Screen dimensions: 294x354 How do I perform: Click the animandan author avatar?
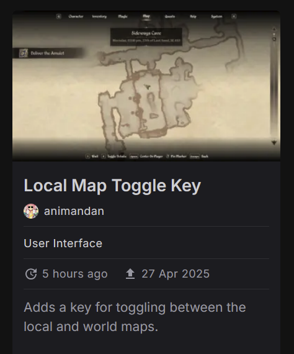coord(31,211)
